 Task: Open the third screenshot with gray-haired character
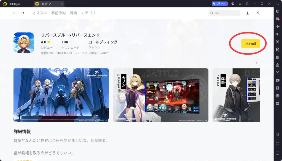(236, 95)
